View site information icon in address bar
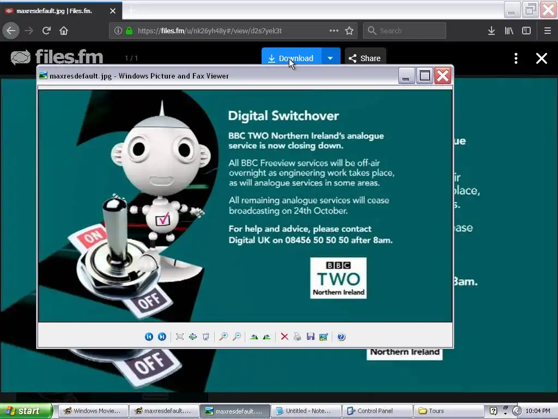Screen dimensions: 558x419 point(118,31)
